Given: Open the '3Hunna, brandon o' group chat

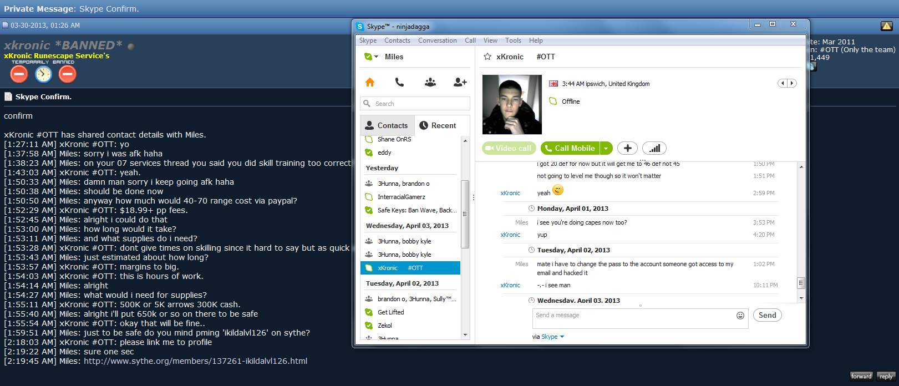Looking at the screenshot, I should [x=410, y=184].
